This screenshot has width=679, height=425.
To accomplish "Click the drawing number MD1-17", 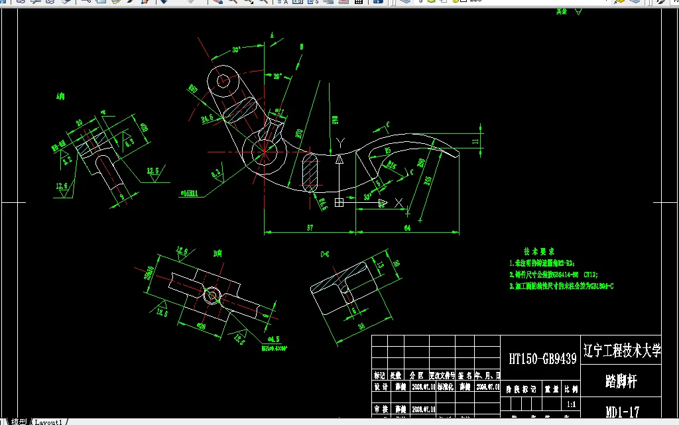I will tap(622, 412).
